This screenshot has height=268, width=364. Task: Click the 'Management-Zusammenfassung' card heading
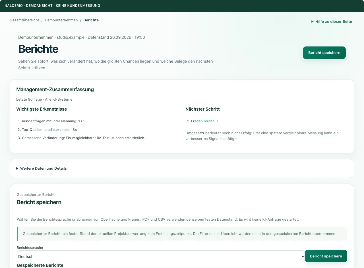pyautogui.click(x=55, y=90)
